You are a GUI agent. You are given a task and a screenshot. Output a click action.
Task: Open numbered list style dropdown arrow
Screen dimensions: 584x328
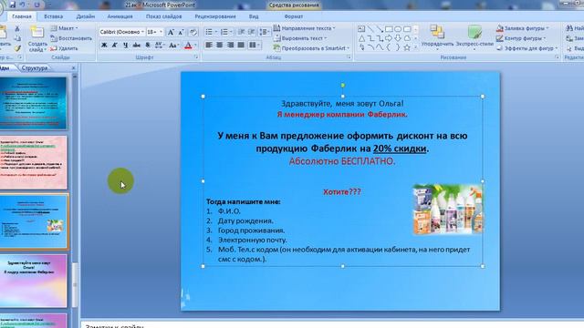[x=231, y=32]
